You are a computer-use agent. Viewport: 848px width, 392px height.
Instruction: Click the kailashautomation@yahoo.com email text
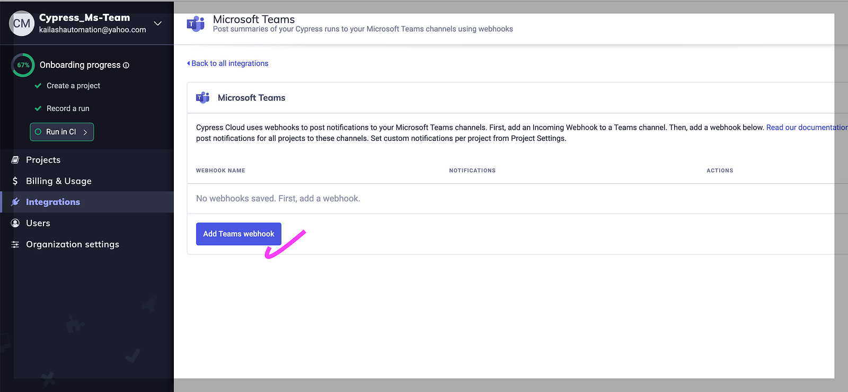click(93, 30)
